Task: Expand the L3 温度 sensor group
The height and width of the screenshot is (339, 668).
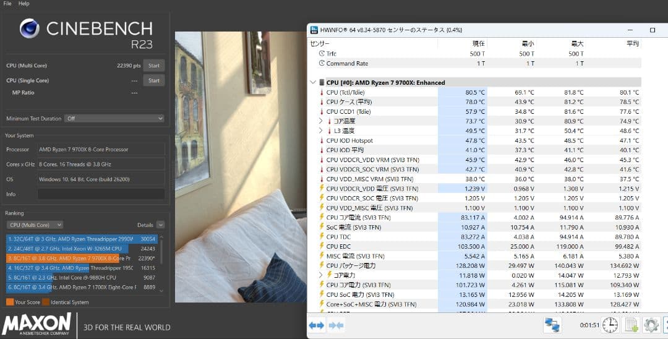Action: click(321, 131)
